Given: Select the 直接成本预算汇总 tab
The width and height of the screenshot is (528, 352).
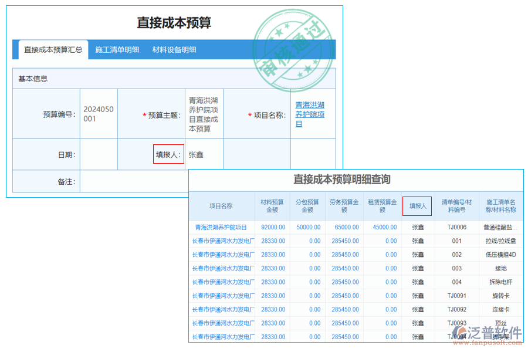Looking at the screenshot, I should coord(53,50).
